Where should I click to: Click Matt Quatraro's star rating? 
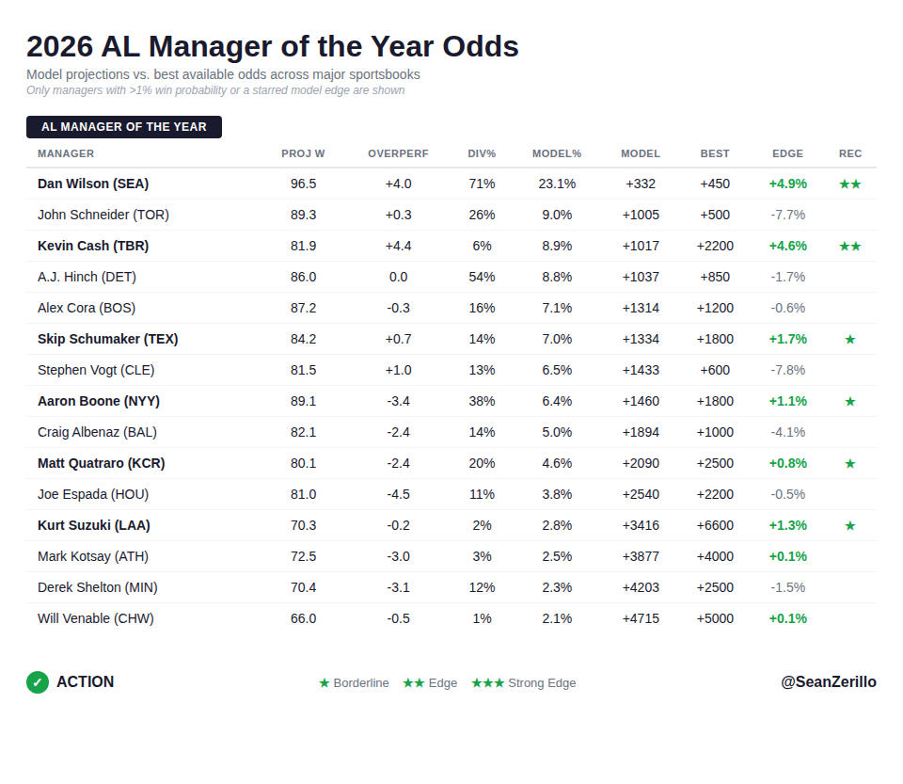pos(849,463)
